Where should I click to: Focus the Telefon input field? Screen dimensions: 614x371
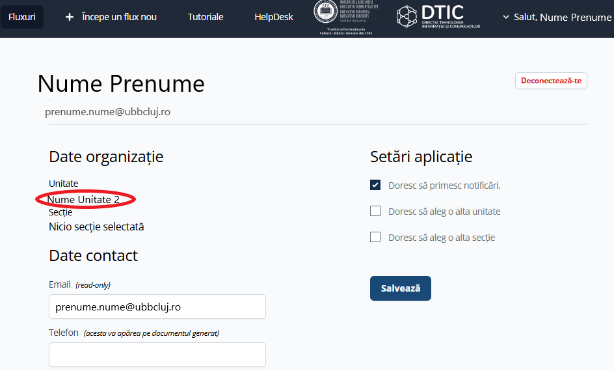point(157,355)
